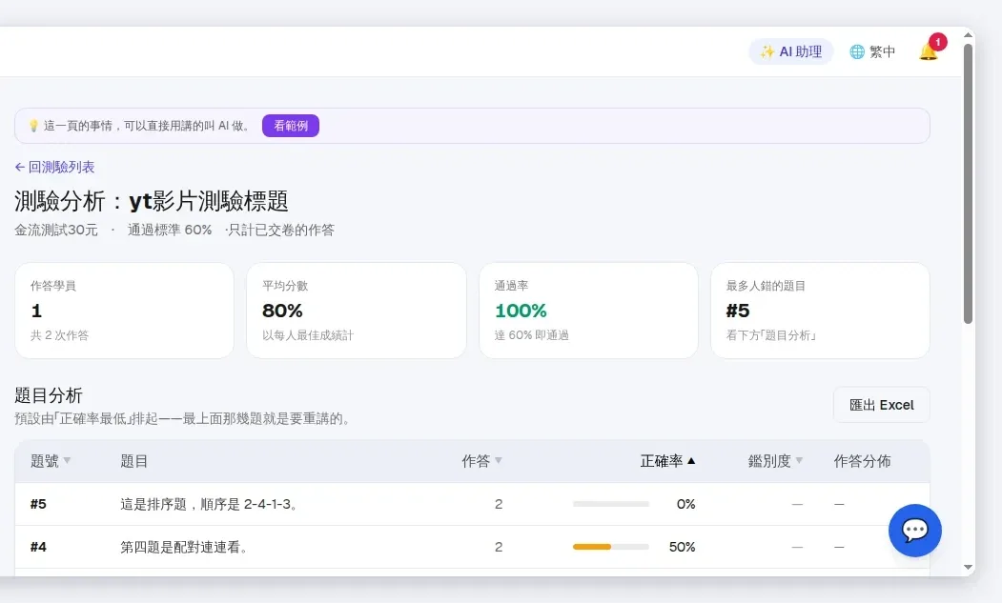The width and height of the screenshot is (1002, 603).
Task: Click text 通過標準 60%
Action: [x=170, y=230]
